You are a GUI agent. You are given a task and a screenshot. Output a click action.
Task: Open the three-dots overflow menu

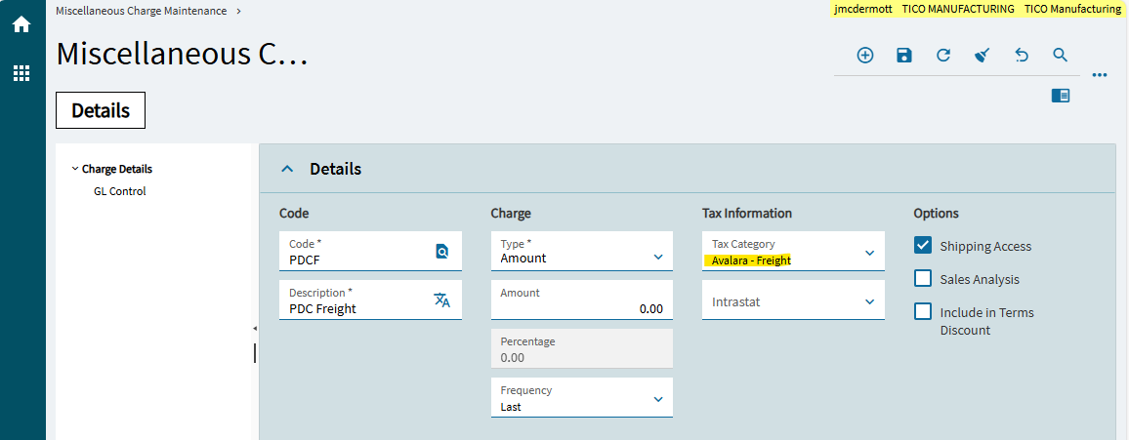(1100, 75)
